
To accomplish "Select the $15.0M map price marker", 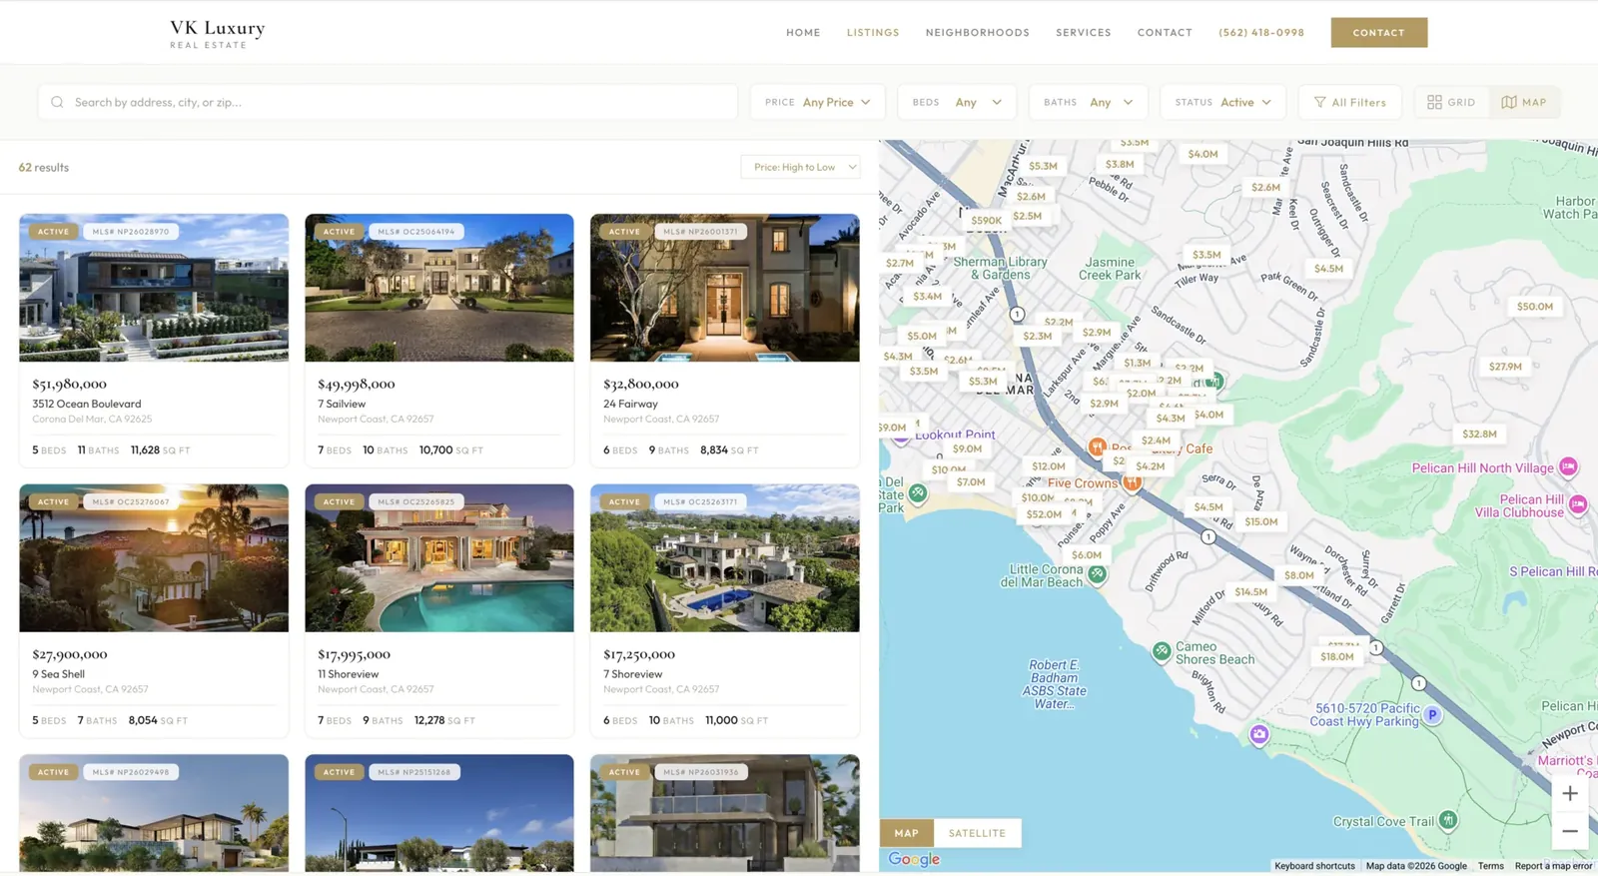I will tap(1260, 521).
